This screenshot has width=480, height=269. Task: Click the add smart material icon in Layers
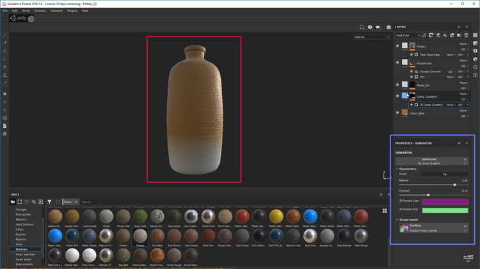(452, 35)
